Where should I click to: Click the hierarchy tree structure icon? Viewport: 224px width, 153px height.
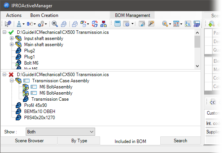[x=19, y=24]
